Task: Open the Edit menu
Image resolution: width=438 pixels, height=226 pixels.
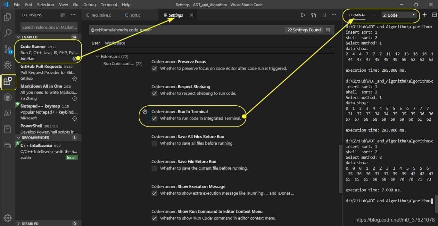Action: 29,4
